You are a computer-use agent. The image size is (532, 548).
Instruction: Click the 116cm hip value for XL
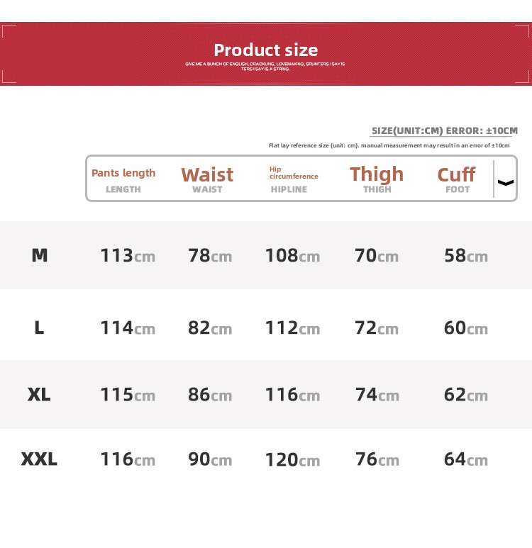[x=292, y=394]
